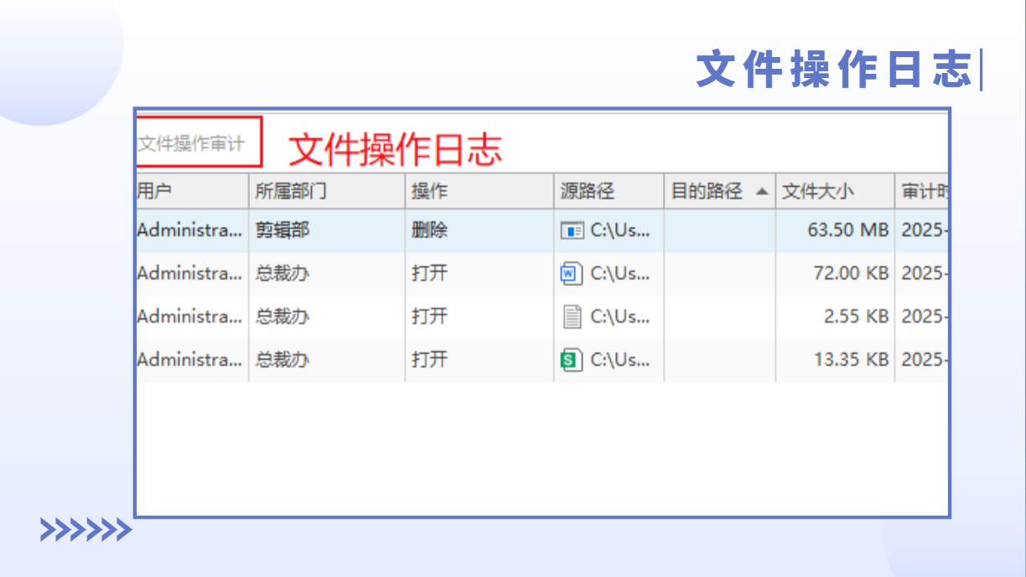The image size is (1026, 577).
Task: Click source path C:\Us... in 13.35 KB row
Action: (x=620, y=360)
